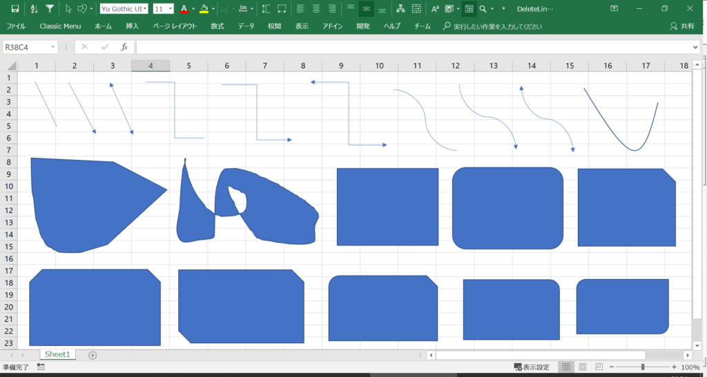Viewport: 707px width, 377px height.
Task: Click the Filter funnel icon
Action: tap(50, 9)
